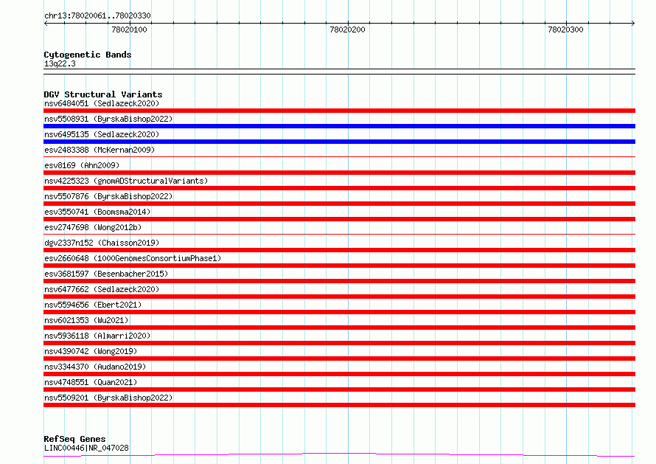656x464 pixels.
Task: Click nsv6021353 (Wu2021) label
Action: (86, 320)
